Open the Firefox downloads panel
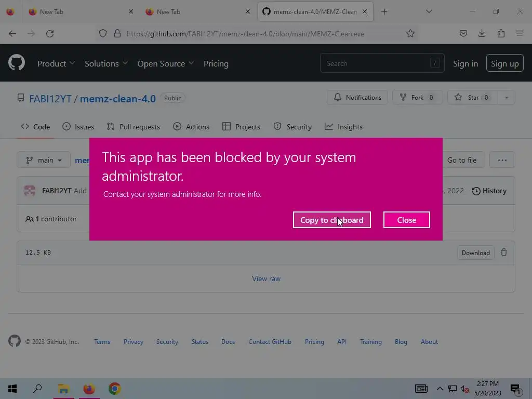This screenshot has height=399, width=532. (x=482, y=33)
